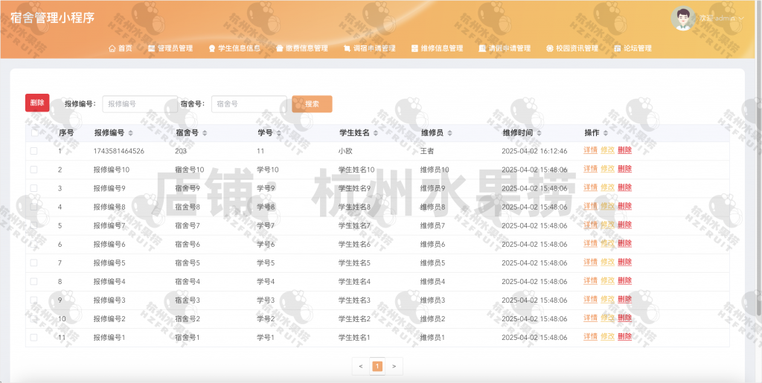This screenshot has height=383, width=762.
Task: Click the icon beside 请假申请管理
Action: 482,48
